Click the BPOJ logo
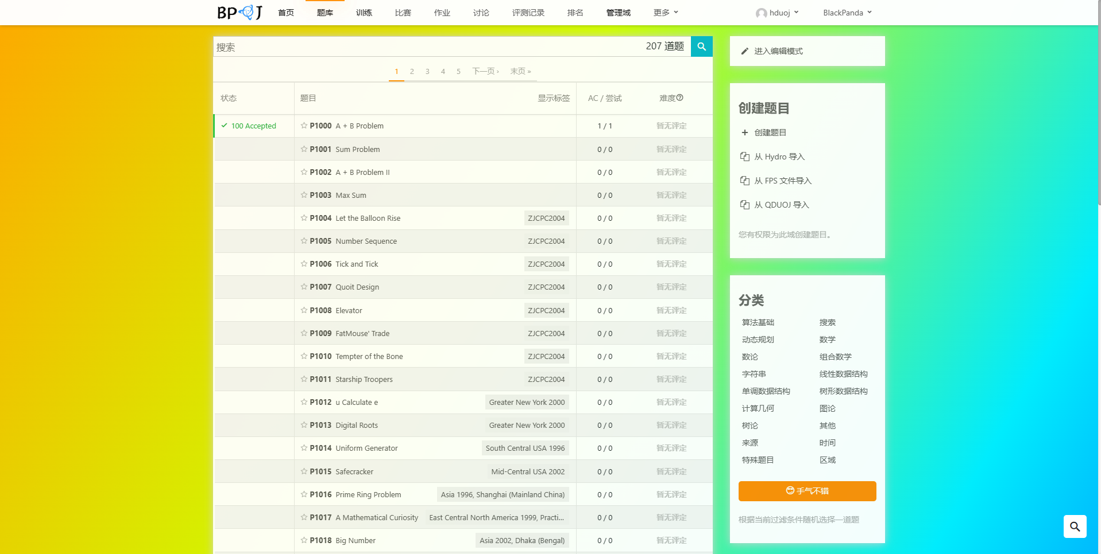This screenshot has width=1101, height=554. click(x=240, y=12)
